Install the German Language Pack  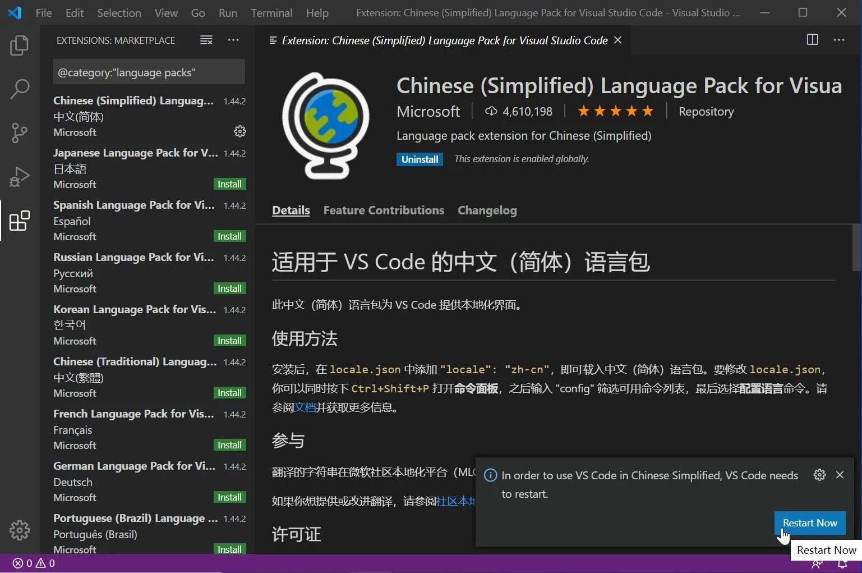[229, 497]
